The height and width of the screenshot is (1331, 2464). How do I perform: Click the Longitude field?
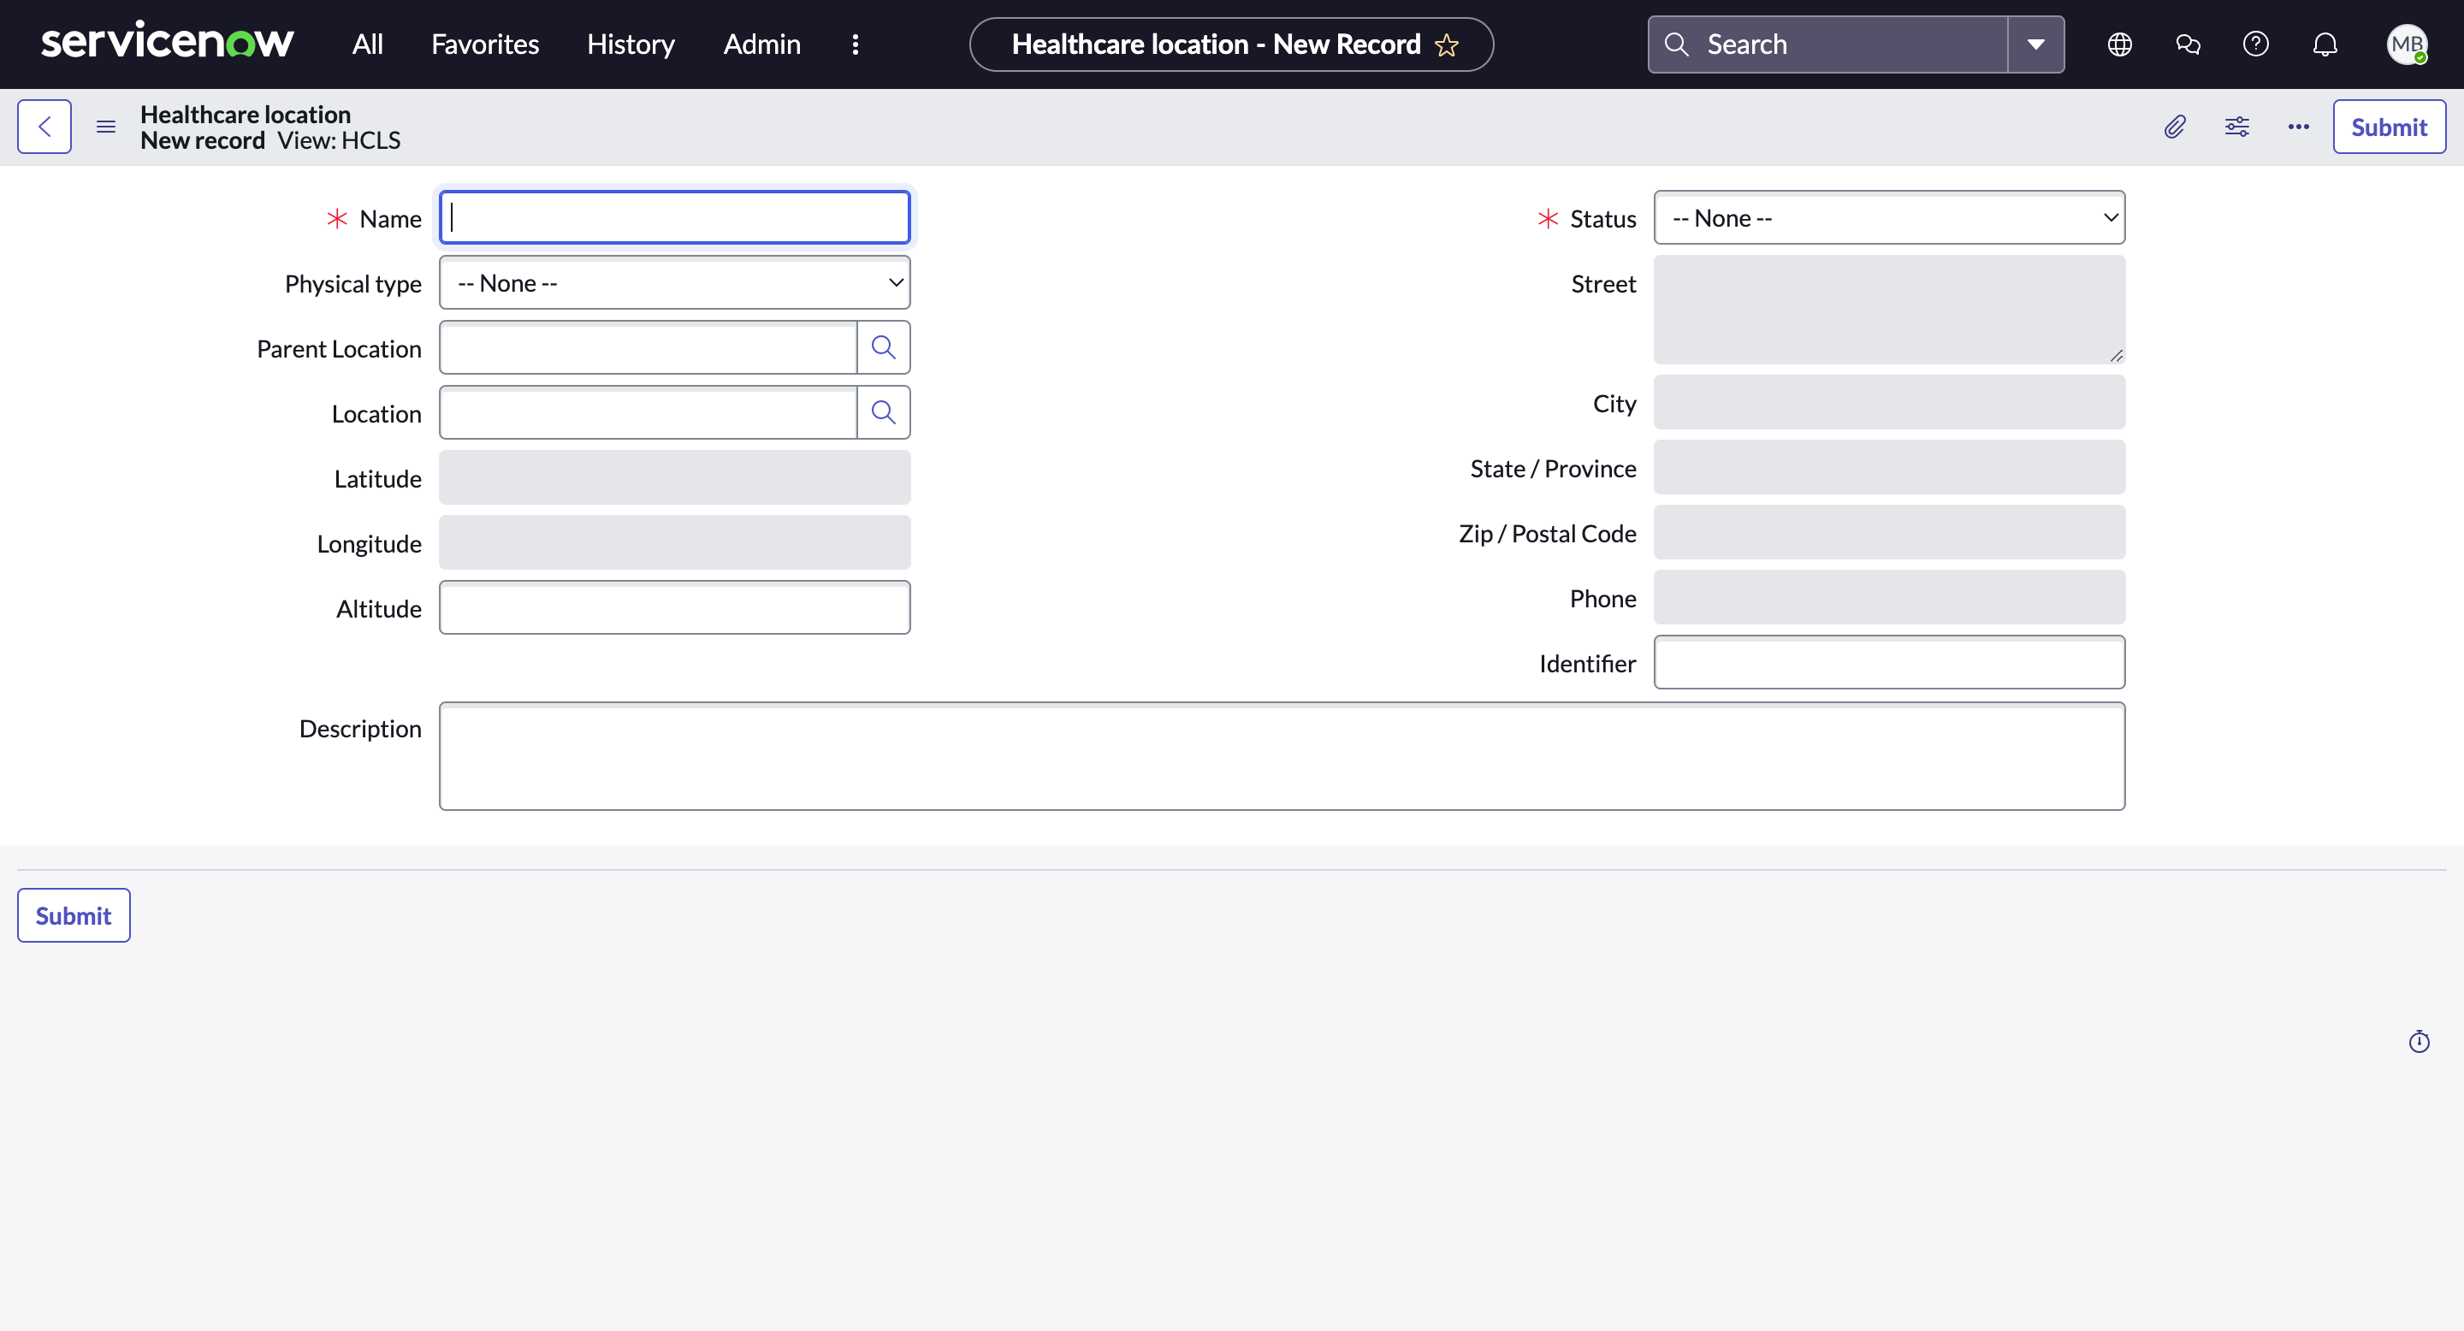674,542
